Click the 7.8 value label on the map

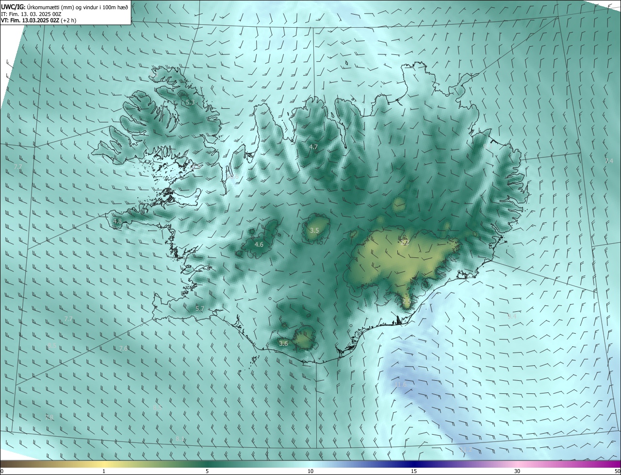pyautogui.click(x=49, y=417)
